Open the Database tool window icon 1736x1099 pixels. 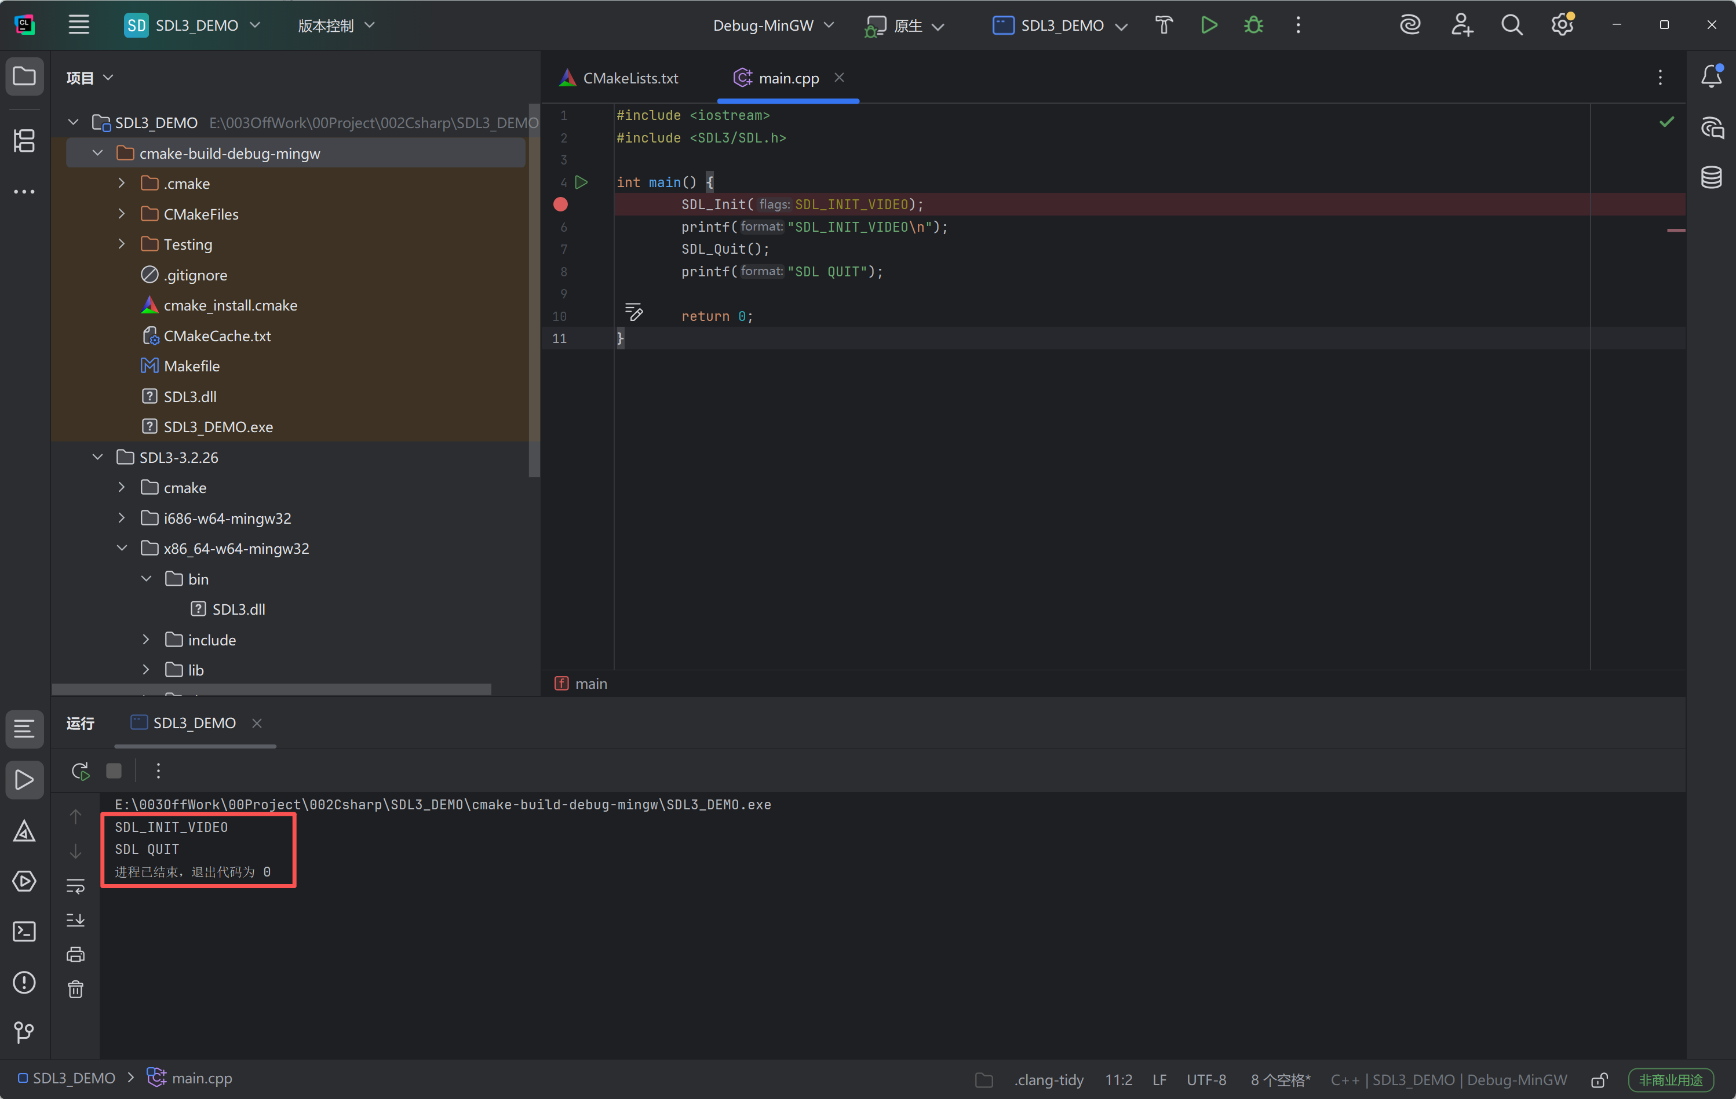coord(1711,177)
